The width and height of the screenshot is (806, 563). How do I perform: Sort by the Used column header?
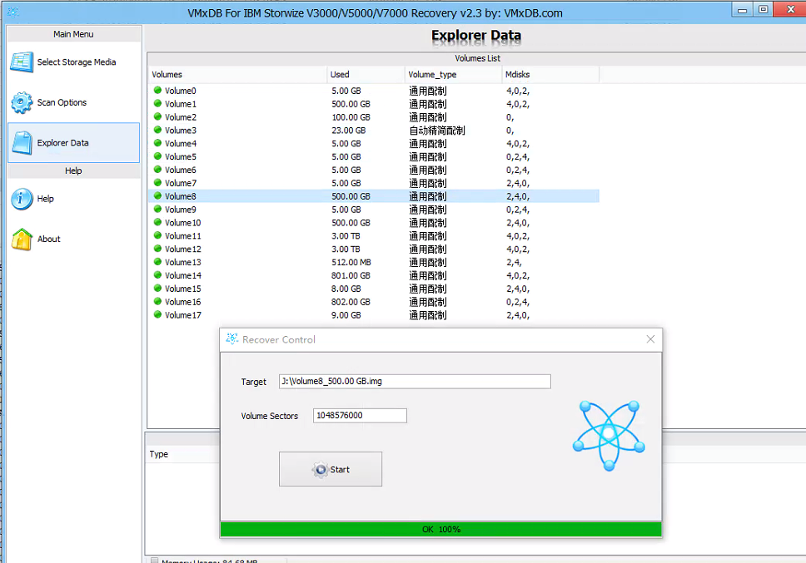pos(366,74)
